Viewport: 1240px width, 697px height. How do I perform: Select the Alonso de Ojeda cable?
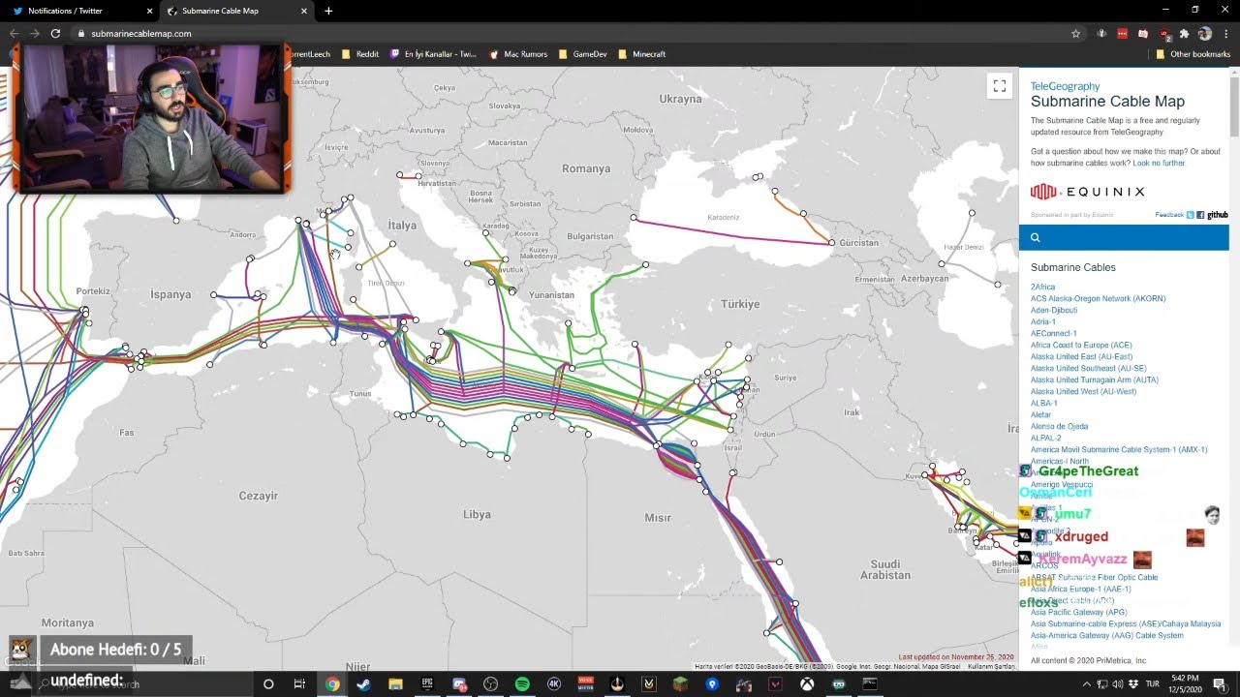1059,426
